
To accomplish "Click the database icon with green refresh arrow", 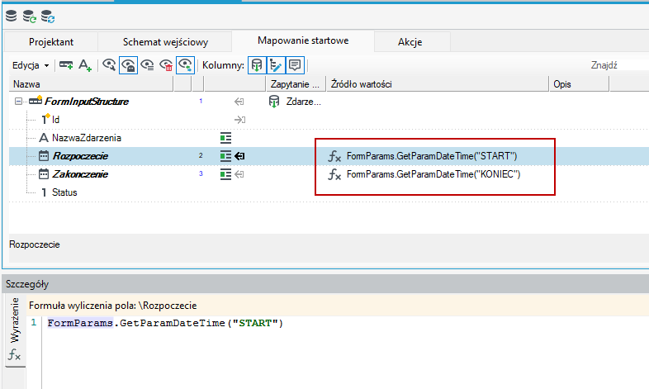I will 30,17.
